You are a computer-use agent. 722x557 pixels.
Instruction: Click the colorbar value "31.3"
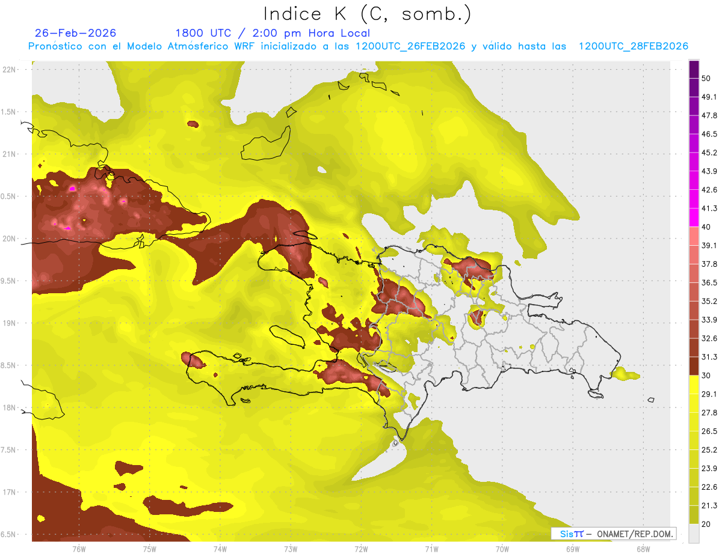point(709,357)
